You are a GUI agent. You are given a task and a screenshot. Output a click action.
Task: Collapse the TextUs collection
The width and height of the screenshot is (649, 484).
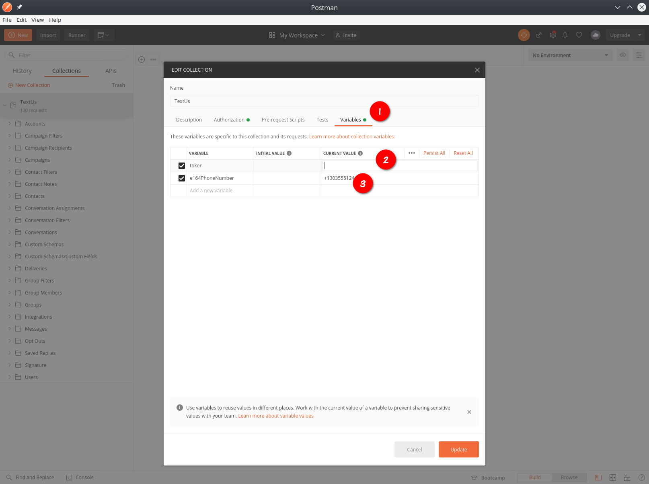[5, 105]
